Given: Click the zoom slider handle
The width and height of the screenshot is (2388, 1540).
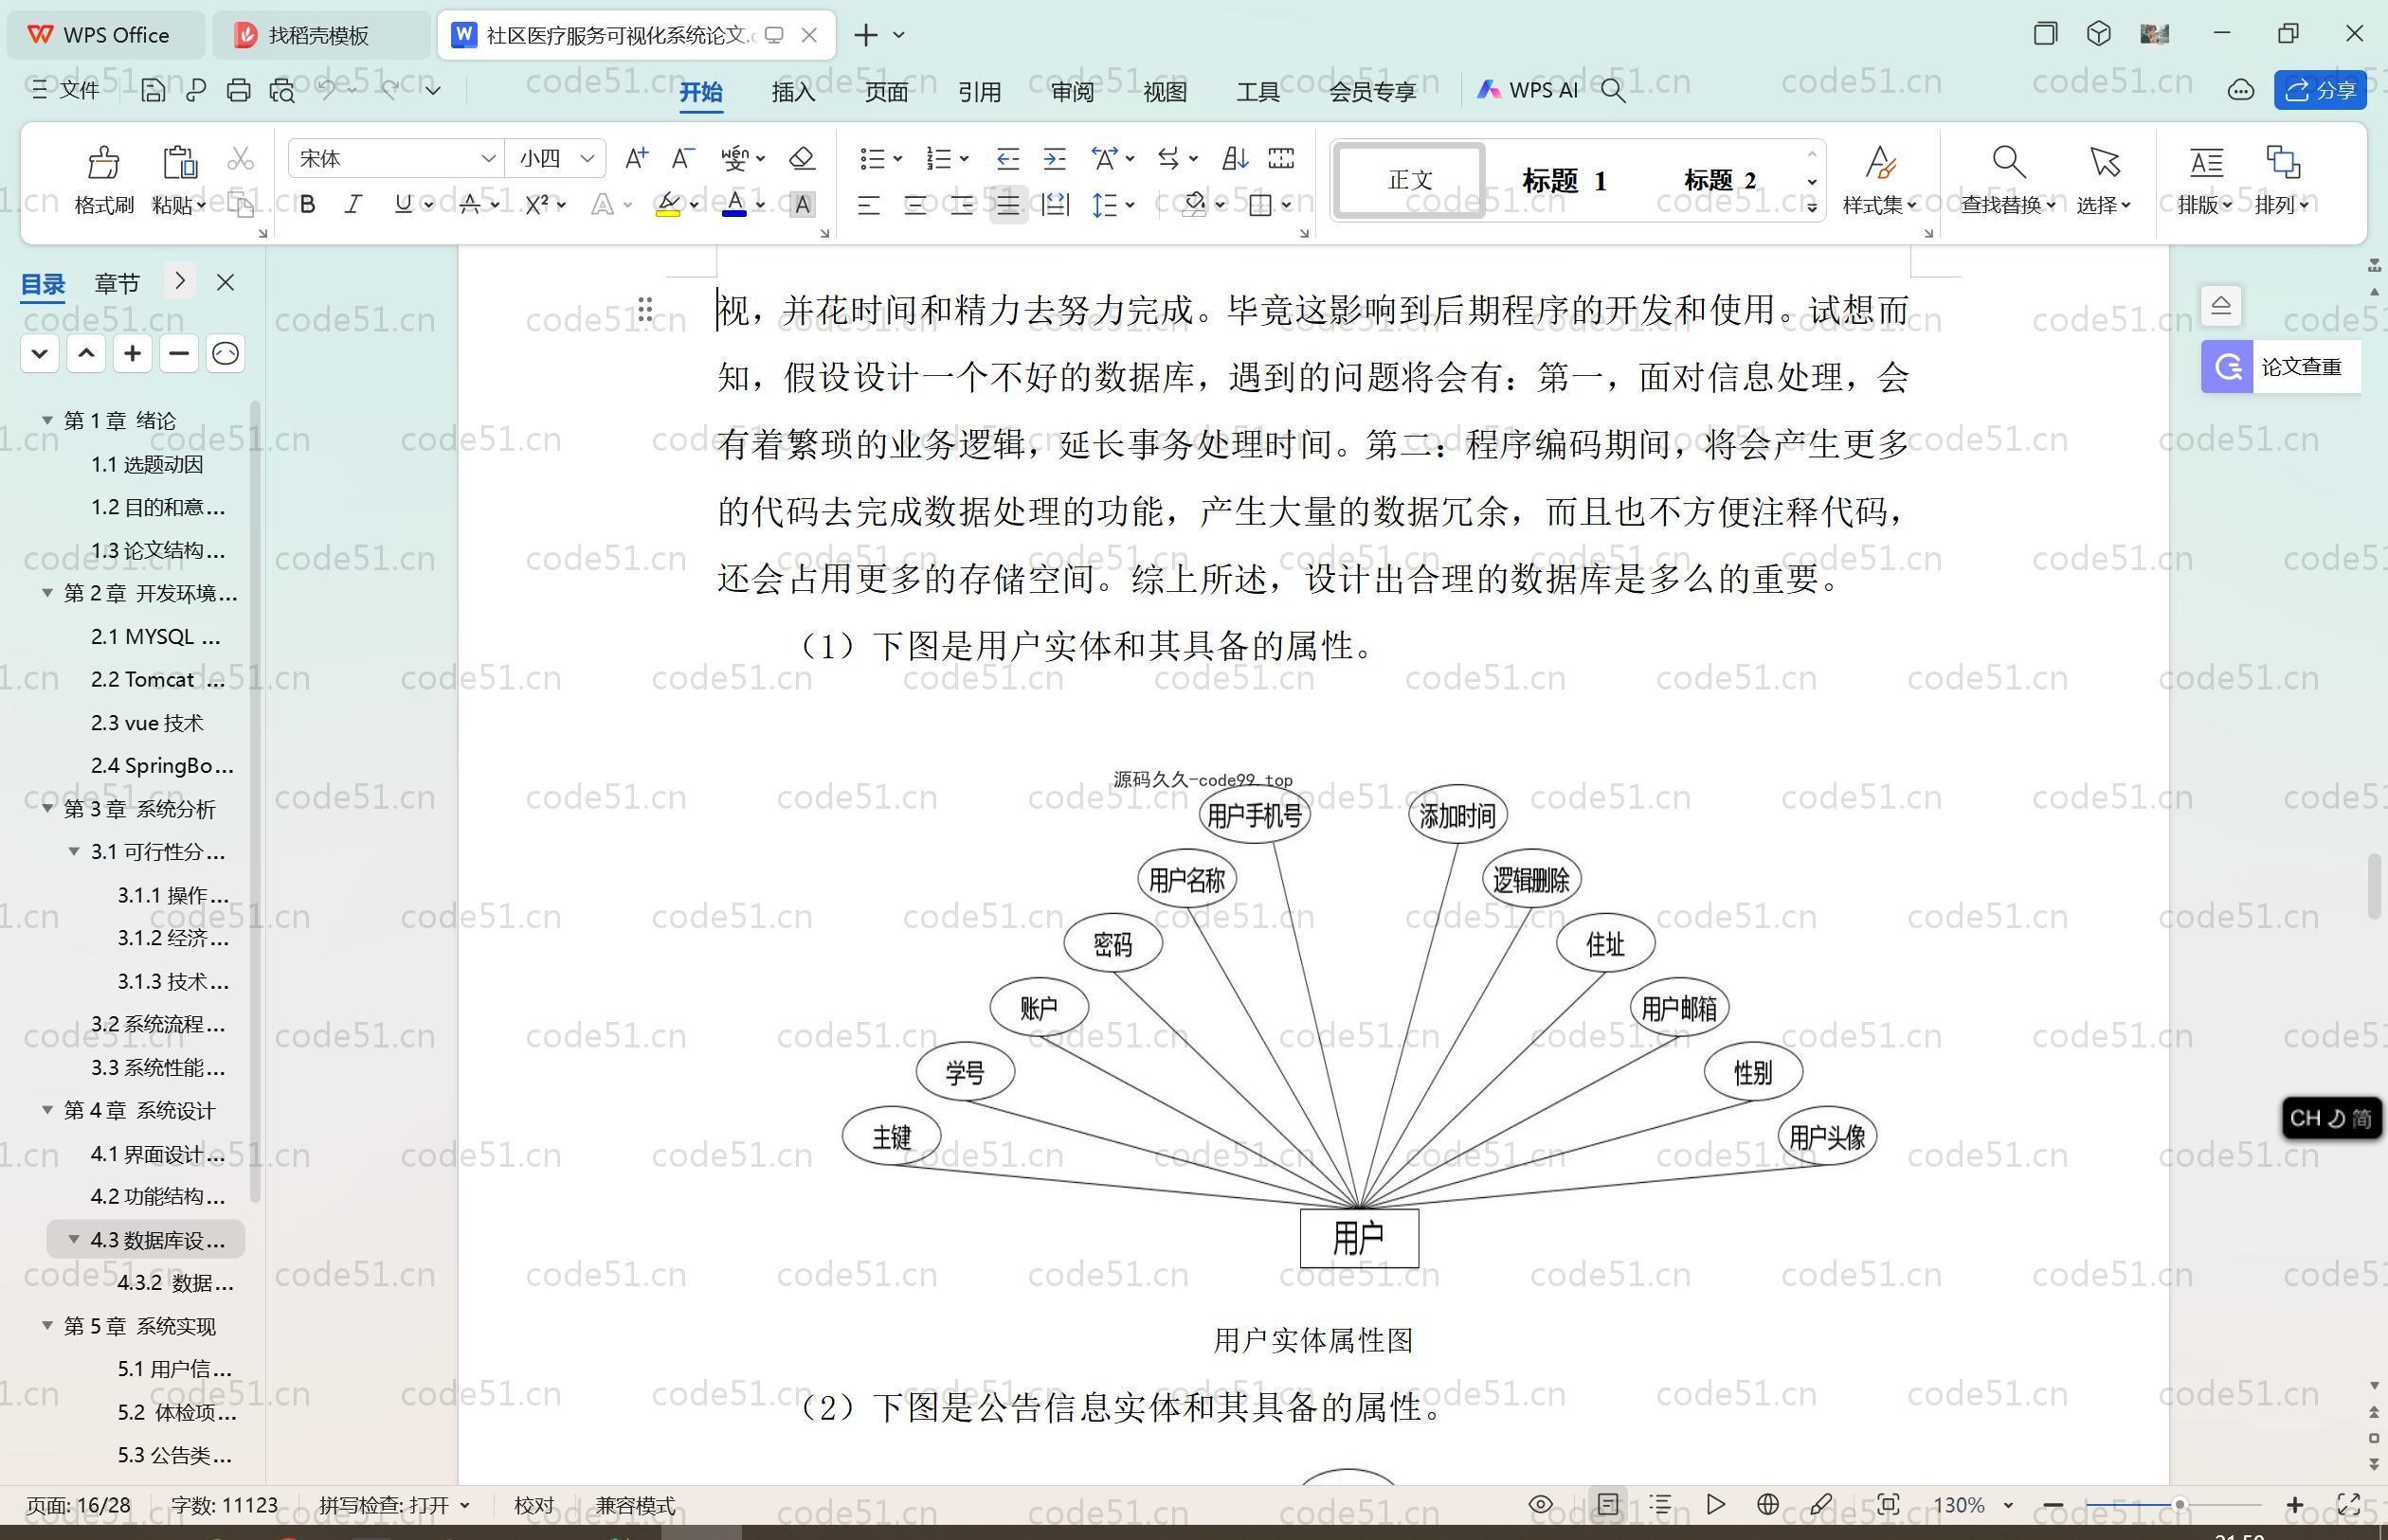Looking at the screenshot, I should click(x=2178, y=1505).
